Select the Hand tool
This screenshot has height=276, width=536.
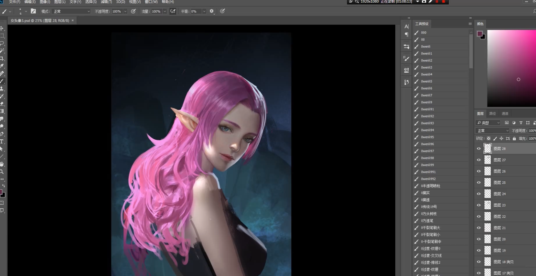click(2, 164)
